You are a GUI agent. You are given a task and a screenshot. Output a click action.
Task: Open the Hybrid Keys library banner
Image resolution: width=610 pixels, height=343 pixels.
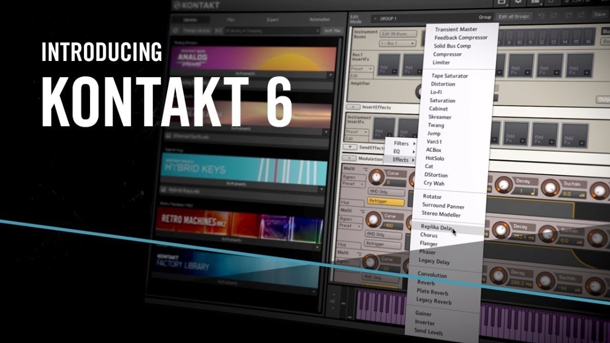click(x=244, y=169)
